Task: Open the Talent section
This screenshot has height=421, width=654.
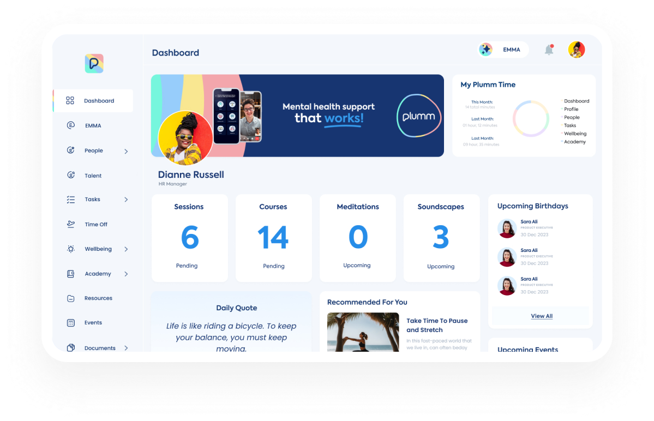Action: tap(93, 175)
